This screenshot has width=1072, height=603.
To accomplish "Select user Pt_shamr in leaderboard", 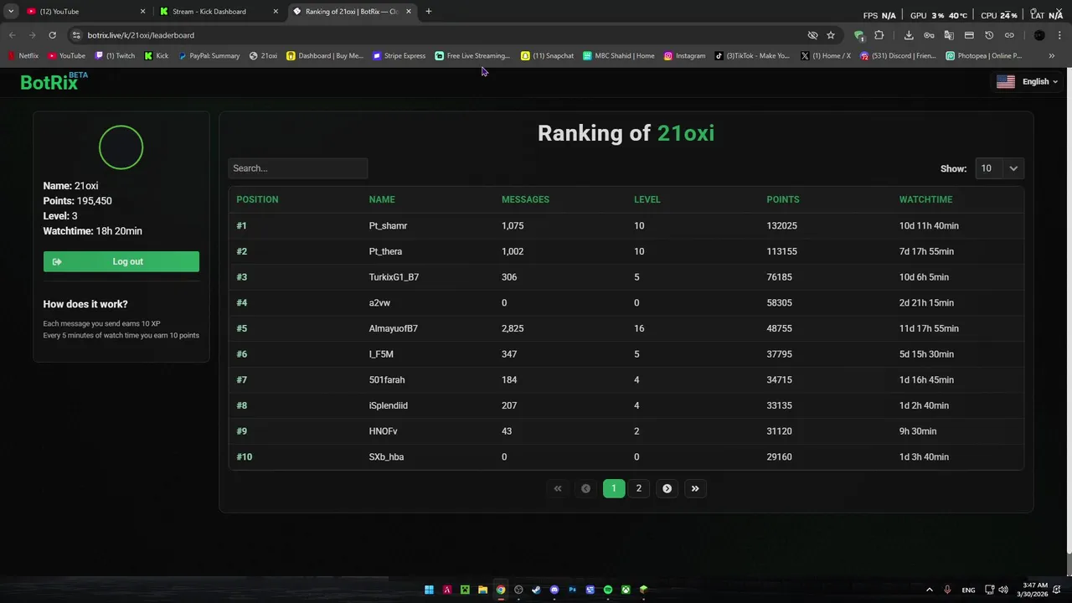I will 388,226.
